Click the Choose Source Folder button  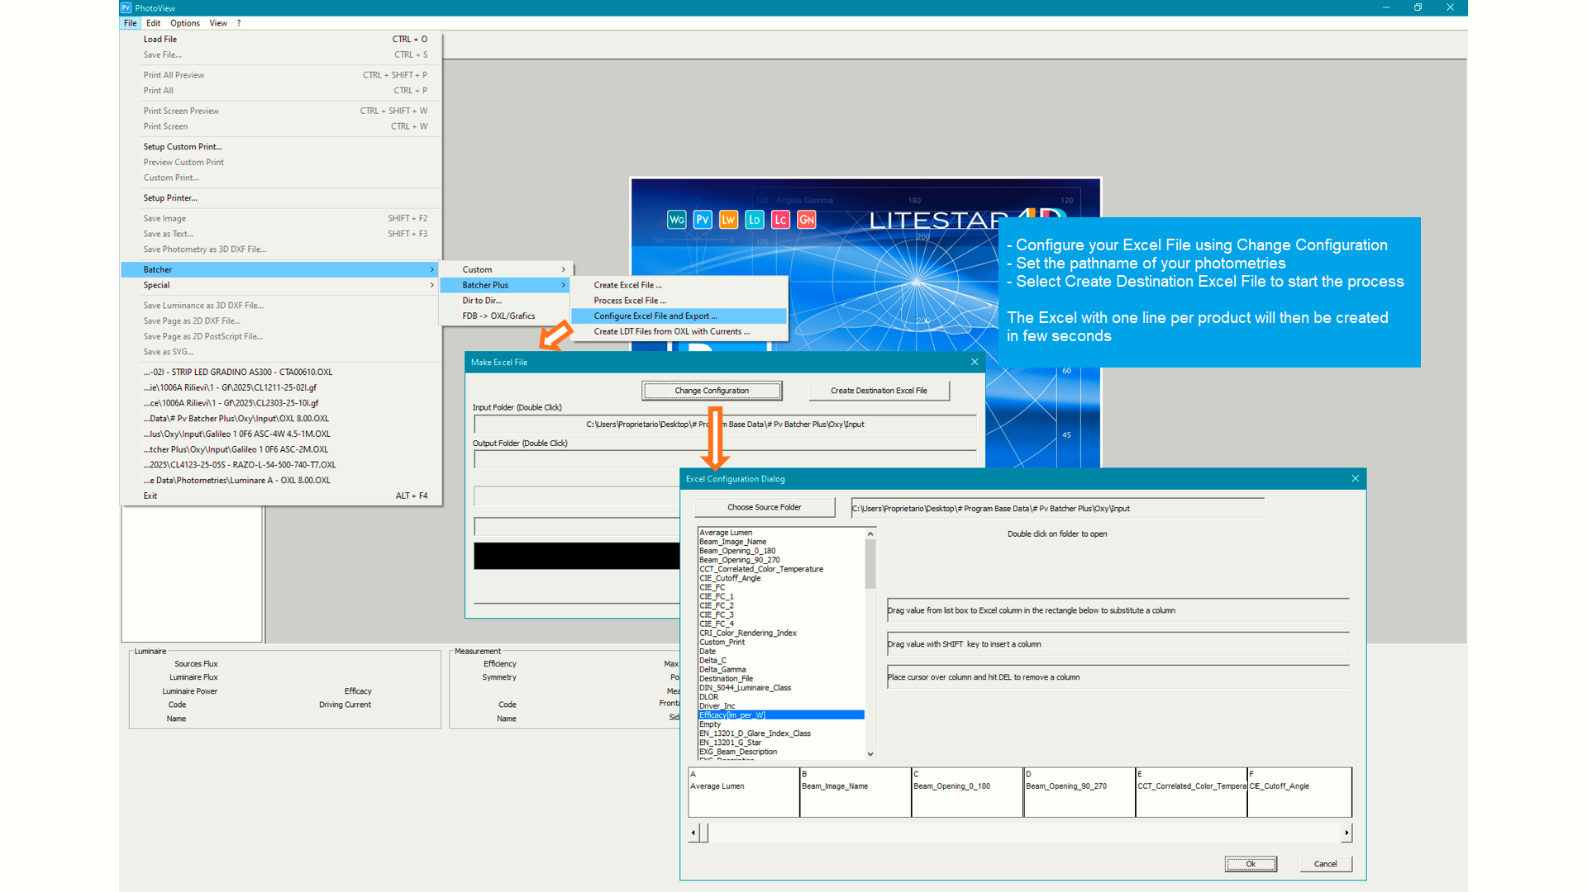click(x=765, y=507)
